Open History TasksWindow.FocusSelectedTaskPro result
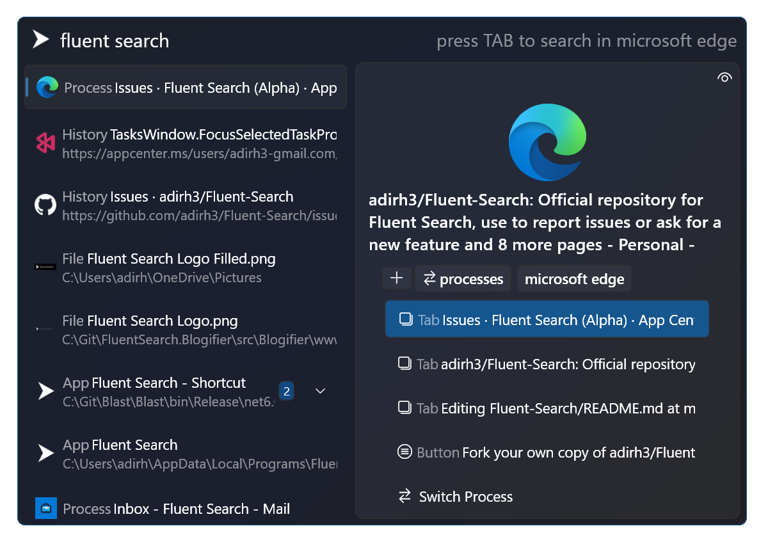Screen dimensions: 768x551 [186, 143]
